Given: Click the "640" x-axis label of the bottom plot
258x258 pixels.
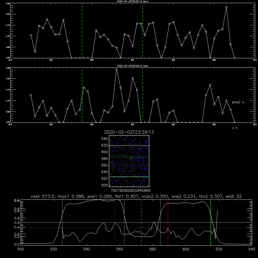Looking at the screenshot, I should [252, 249].
